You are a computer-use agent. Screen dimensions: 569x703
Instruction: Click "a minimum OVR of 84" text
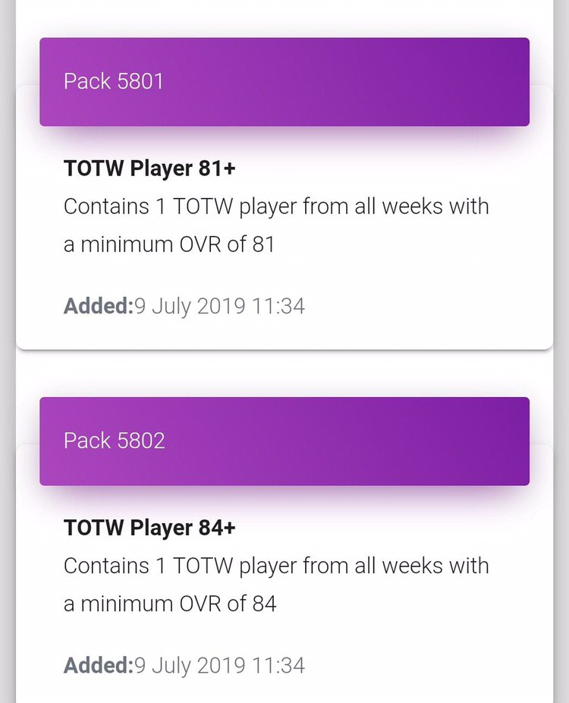click(170, 604)
